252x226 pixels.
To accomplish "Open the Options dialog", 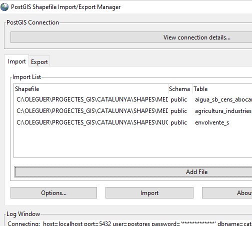I will [53, 193].
